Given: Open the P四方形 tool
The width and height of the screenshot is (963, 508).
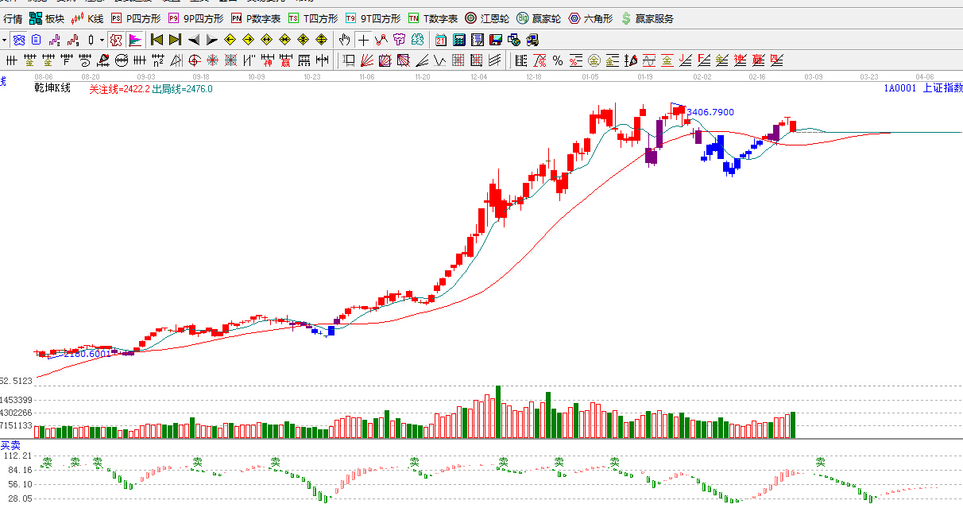Looking at the screenshot, I should click(137, 18).
